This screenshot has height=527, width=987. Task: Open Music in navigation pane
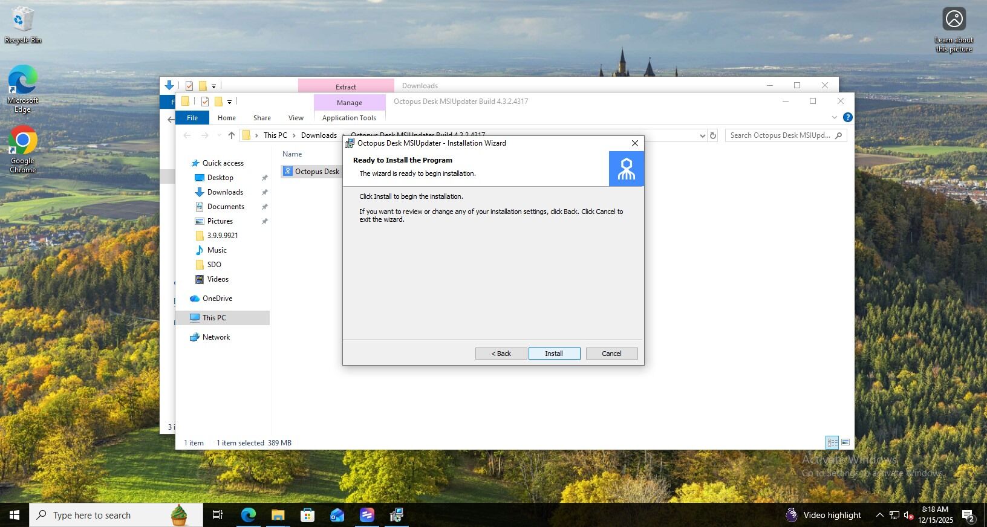pyautogui.click(x=217, y=250)
